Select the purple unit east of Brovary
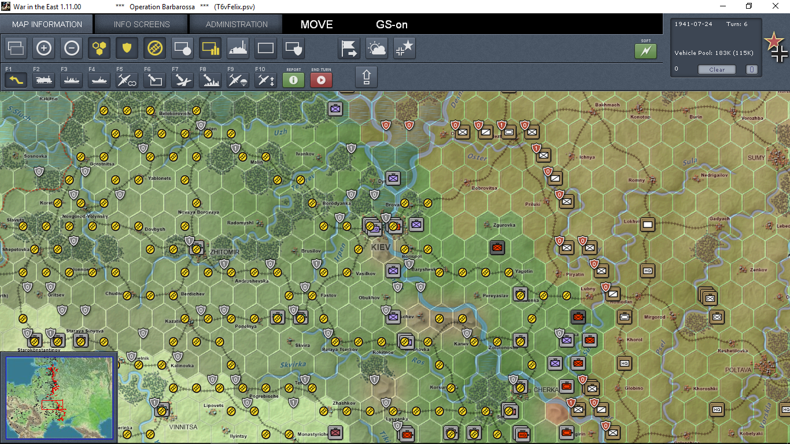 pyautogui.click(x=416, y=224)
